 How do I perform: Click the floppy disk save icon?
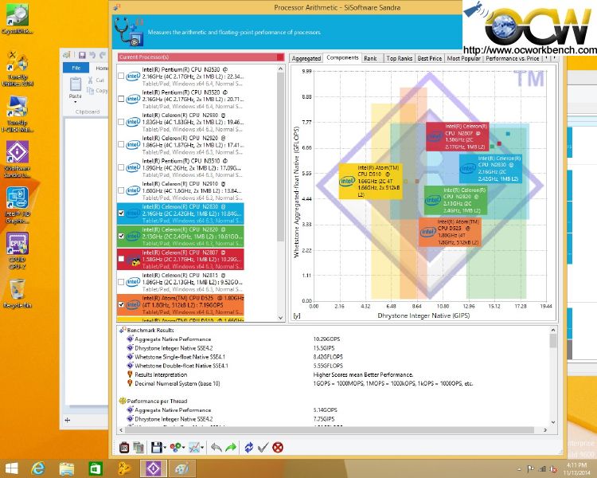[x=156, y=447]
